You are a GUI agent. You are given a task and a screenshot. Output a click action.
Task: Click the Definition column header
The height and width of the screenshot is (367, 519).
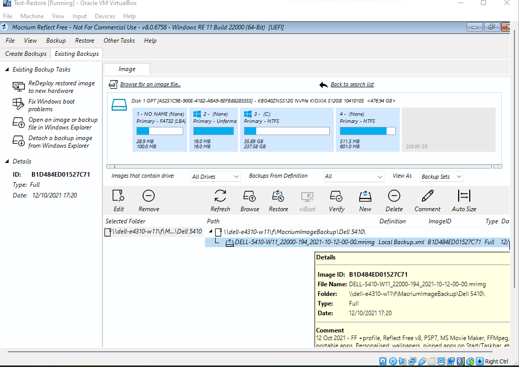(392, 221)
